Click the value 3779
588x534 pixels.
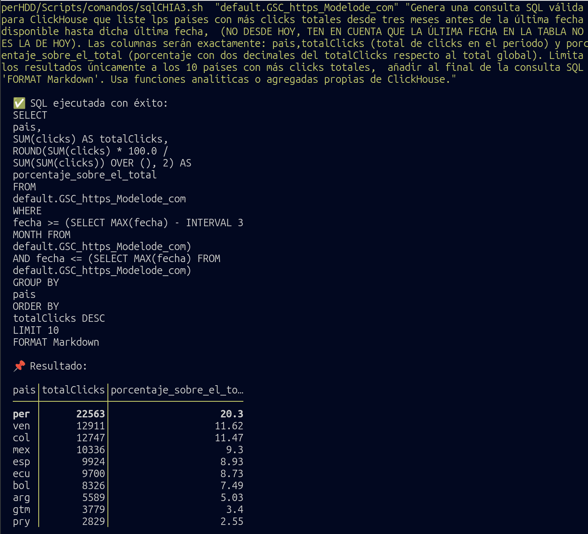click(93, 510)
